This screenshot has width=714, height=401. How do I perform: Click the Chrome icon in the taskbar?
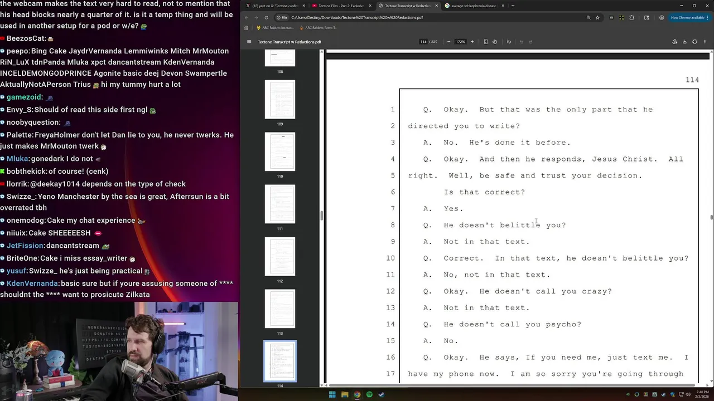pyautogui.click(x=357, y=394)
